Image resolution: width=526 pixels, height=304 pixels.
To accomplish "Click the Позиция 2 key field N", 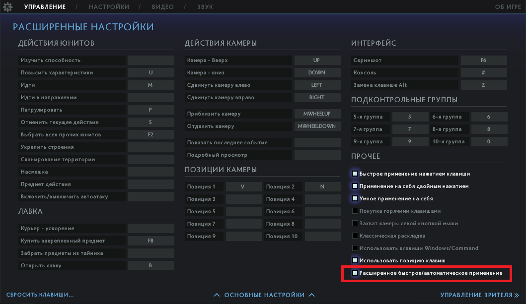I will click(322, 187).
